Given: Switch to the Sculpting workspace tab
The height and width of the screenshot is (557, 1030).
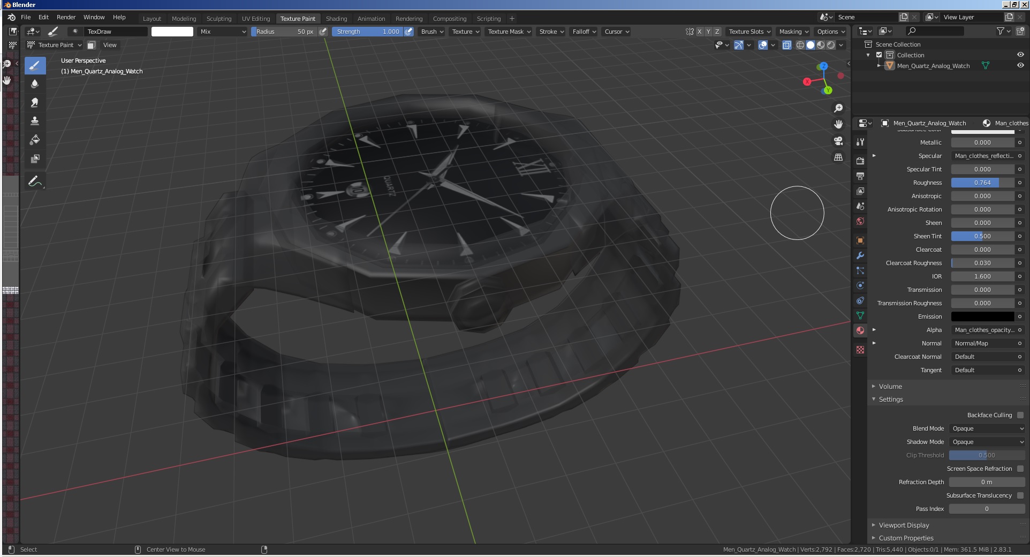Looking at the screenshot, I should (219, 18).
